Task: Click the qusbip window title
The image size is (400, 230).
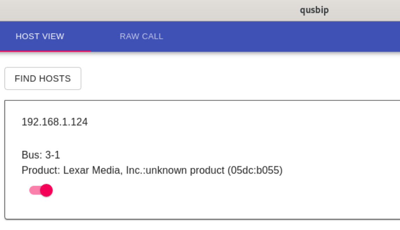Action: [x=314, y=10]
